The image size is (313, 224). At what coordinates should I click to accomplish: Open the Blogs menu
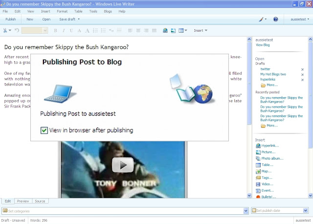pyautogui.click(x=108, y=11)
